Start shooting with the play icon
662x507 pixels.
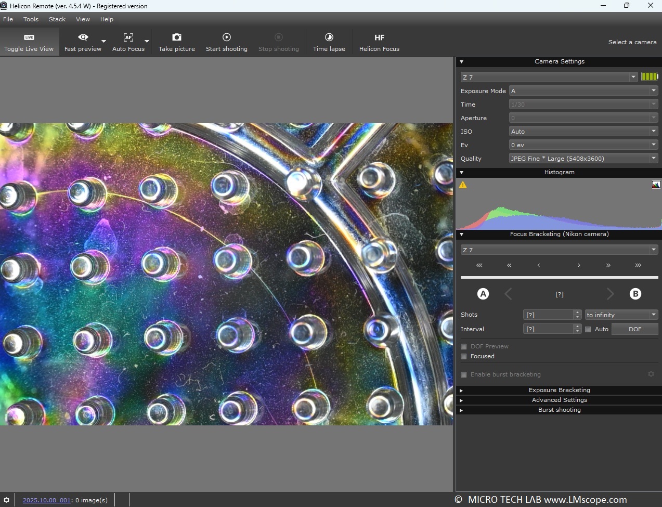pyautogui.click(x=226, y=37)
